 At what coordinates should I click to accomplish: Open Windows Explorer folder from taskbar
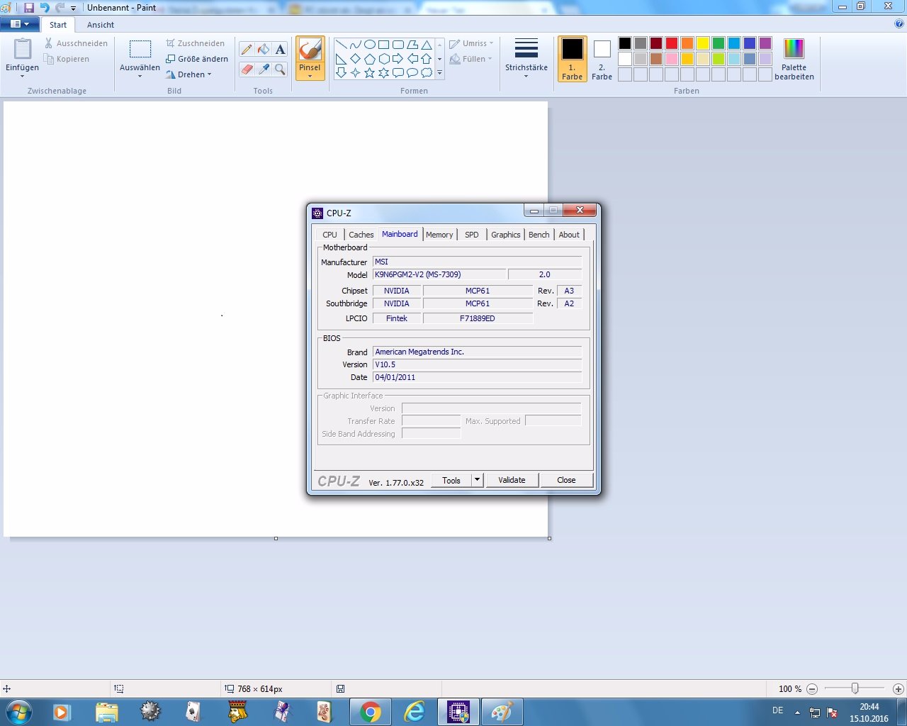[106, 711]
